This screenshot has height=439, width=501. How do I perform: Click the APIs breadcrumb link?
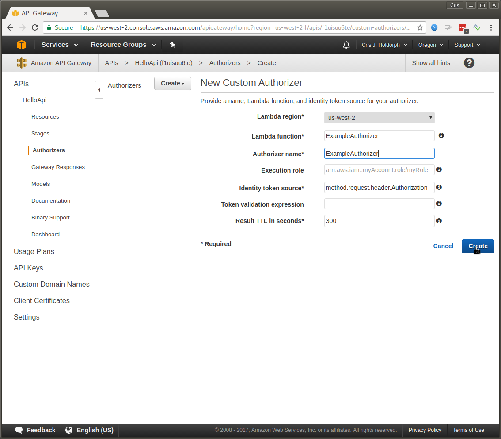tap(111, 63)
